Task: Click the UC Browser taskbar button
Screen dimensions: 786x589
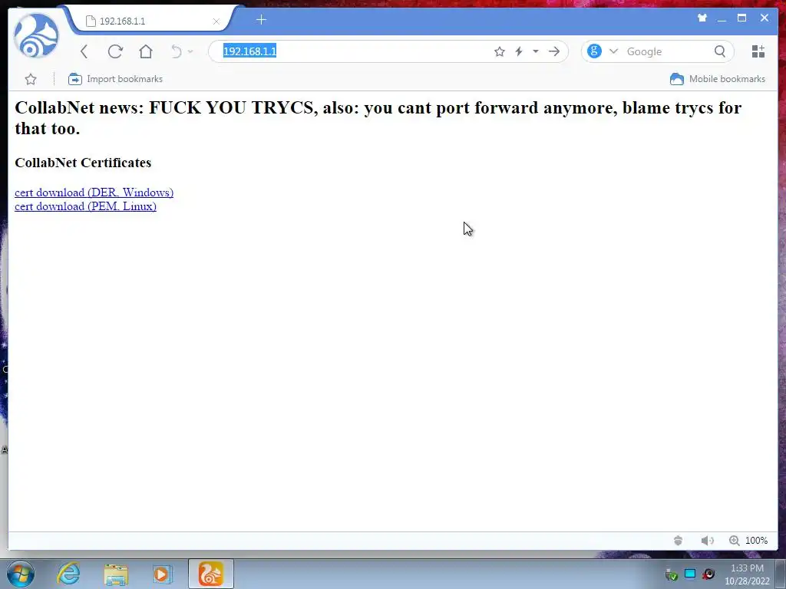Action: (211, 574)
